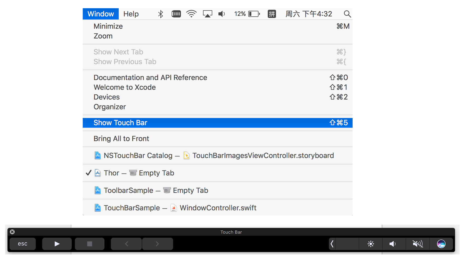The width and height of the screenshot is (460, 256).
Task: Select the checked Thor Empty Tab window
Action: (x=218, y=173)
